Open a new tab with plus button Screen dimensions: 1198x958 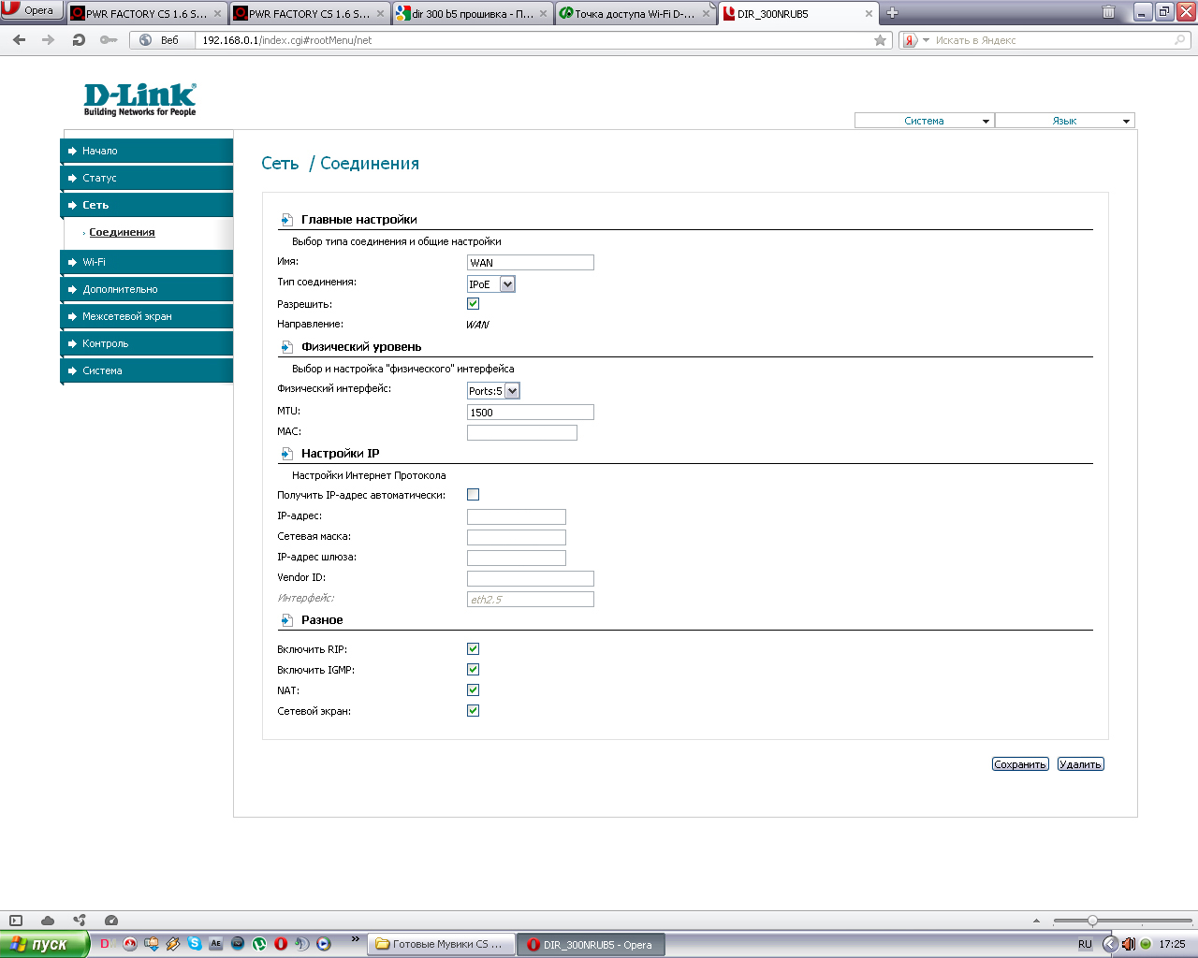[892, 13]
